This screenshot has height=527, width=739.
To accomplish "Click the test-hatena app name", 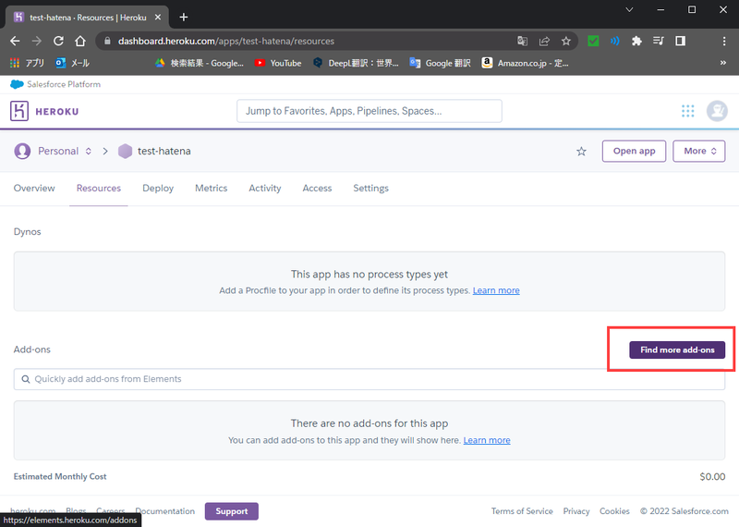I will [x=164, y=151].
